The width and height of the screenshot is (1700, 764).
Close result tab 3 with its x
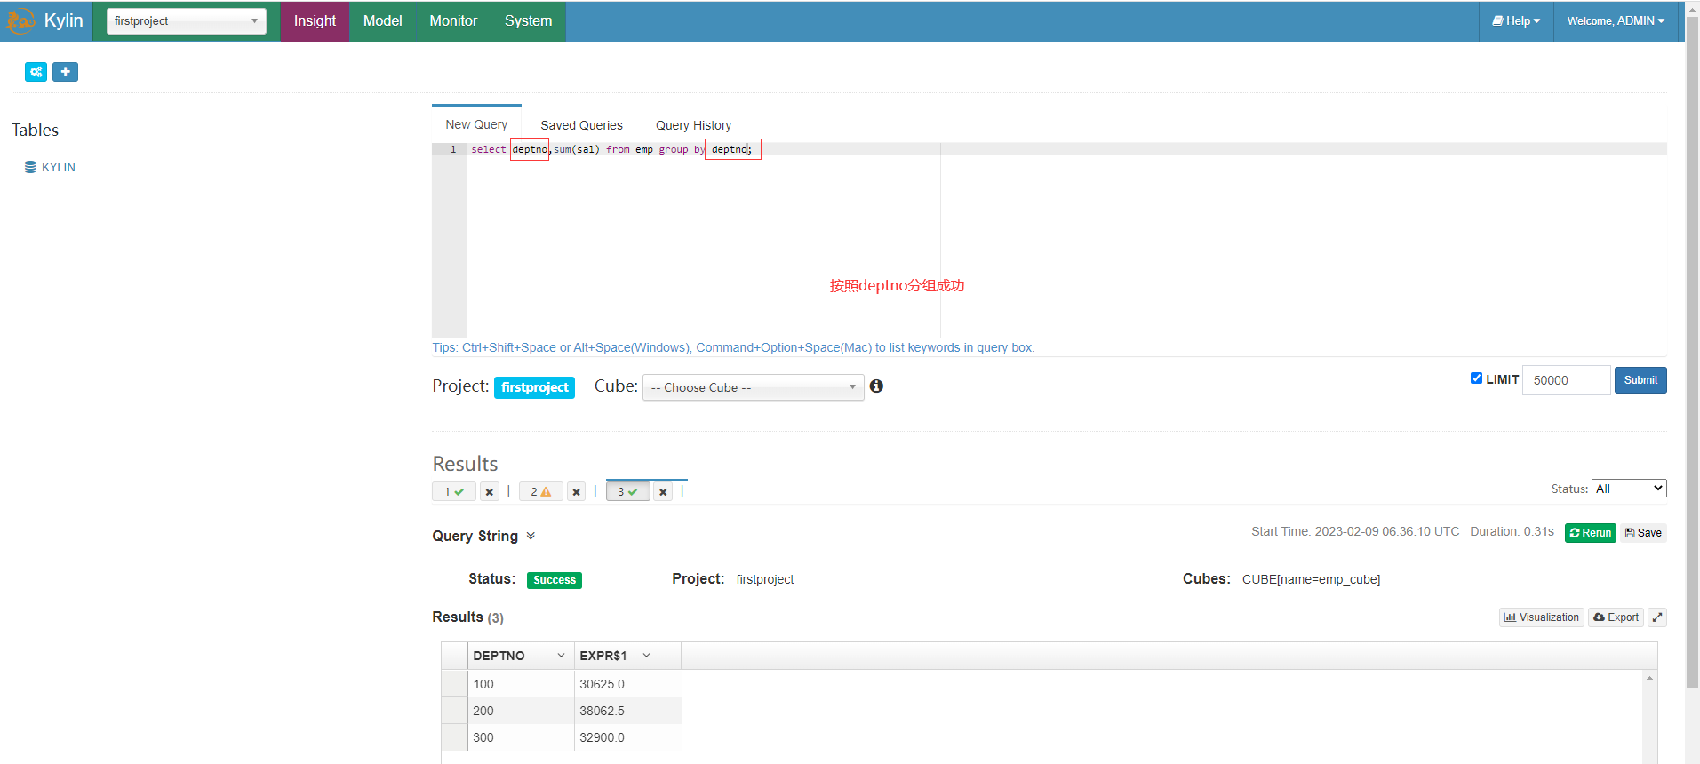663,491
